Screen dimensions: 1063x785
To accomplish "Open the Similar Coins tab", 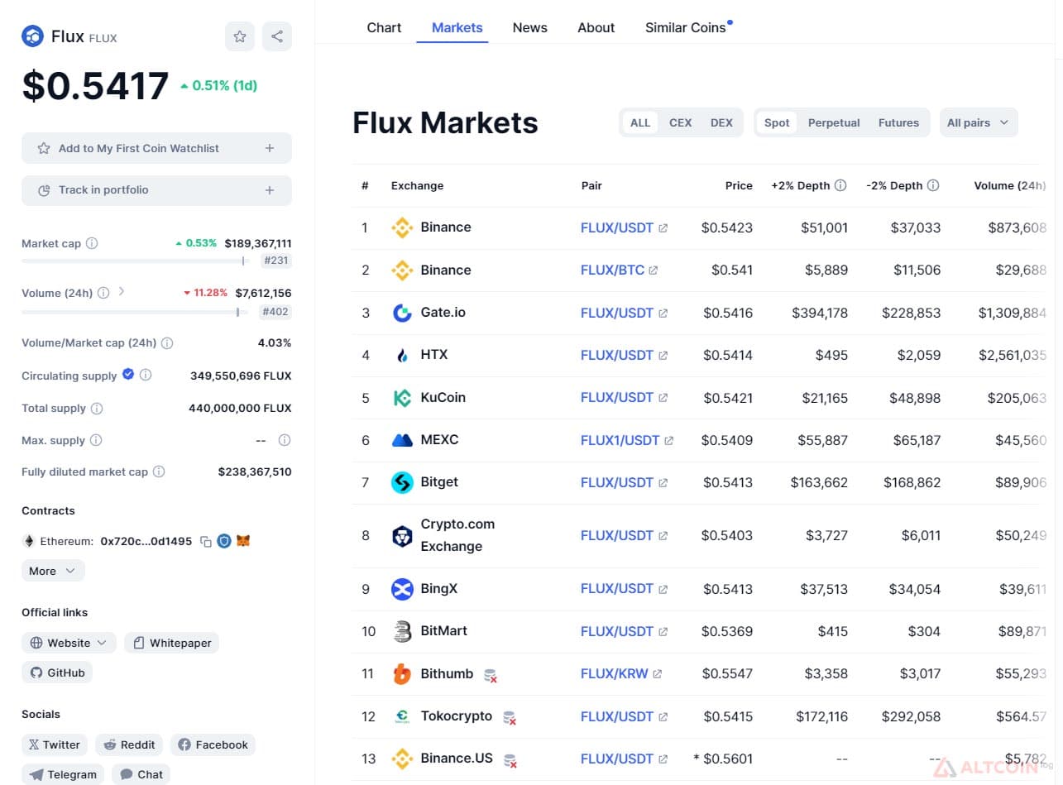I will (x=686, y=27).
